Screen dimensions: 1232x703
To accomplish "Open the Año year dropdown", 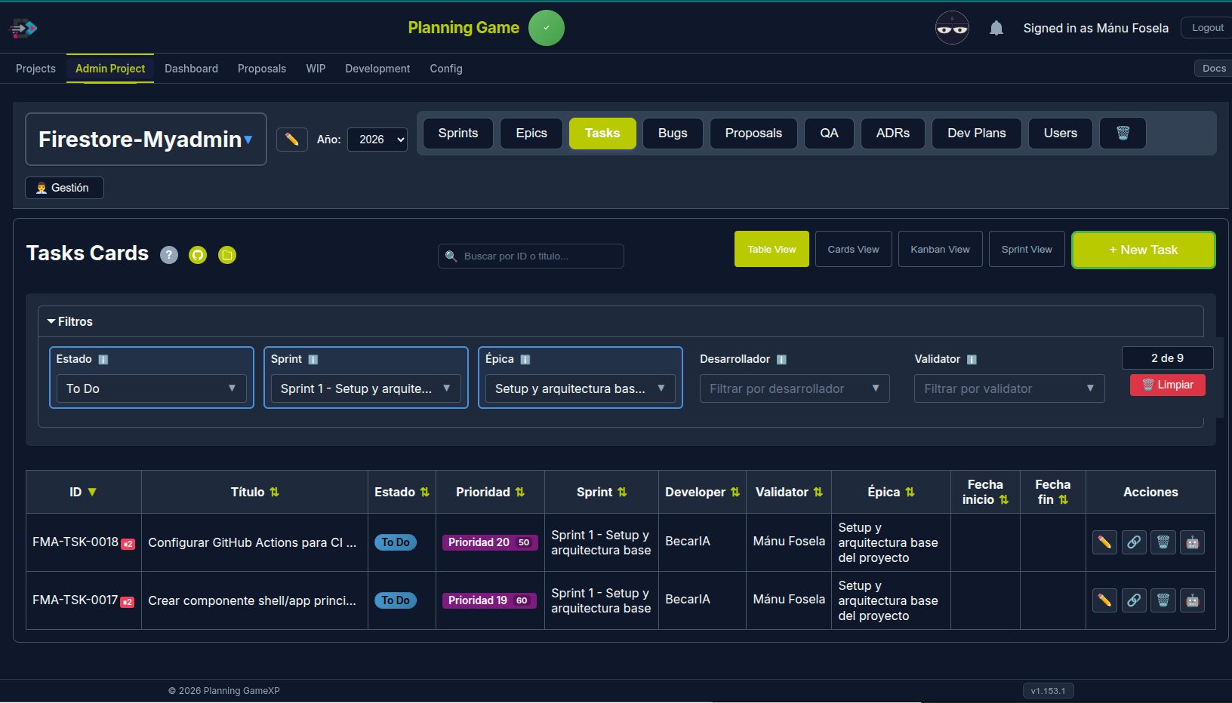I will (377, 140).
